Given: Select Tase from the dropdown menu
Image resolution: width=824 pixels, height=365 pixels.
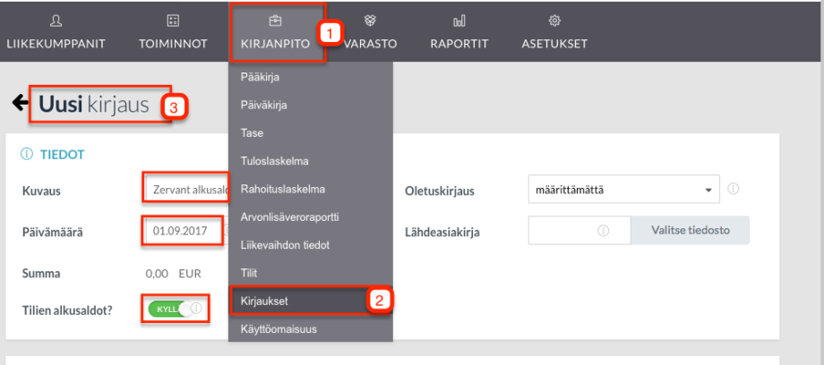Looking at the screenshot, I should tap(311, 133).
